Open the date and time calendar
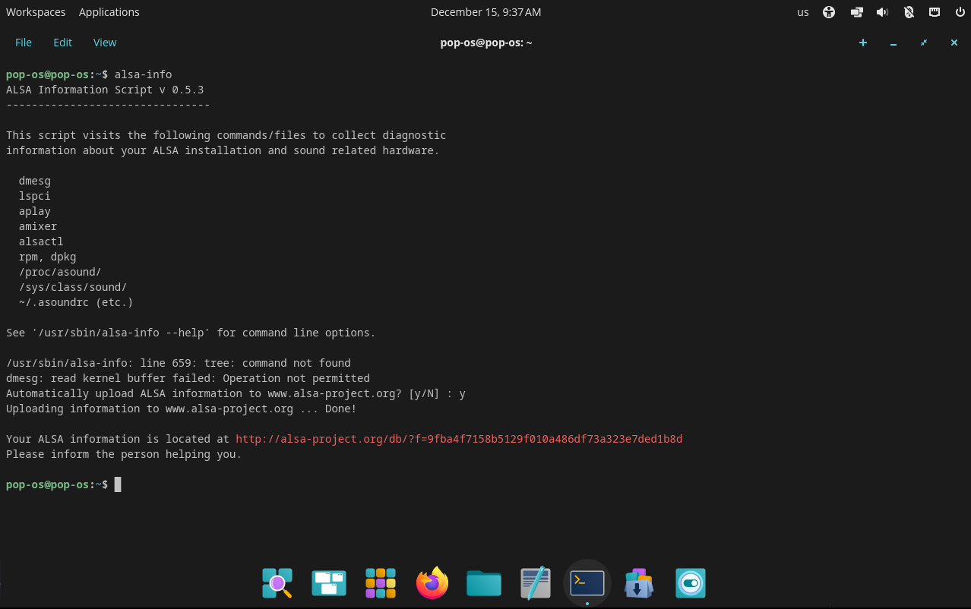The height and width of the screenshot is (609, 971). (485, 12)
